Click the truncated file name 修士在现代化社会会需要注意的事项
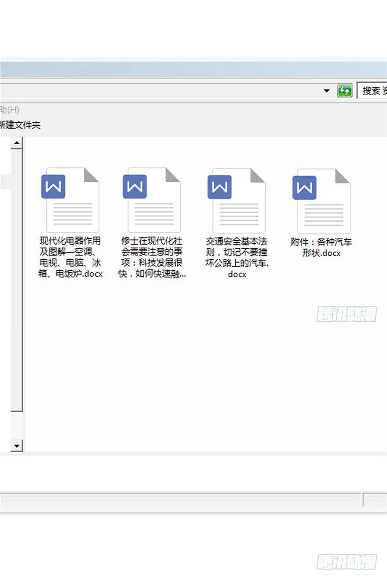The image size is (387, 579). (x=152, y=257)
